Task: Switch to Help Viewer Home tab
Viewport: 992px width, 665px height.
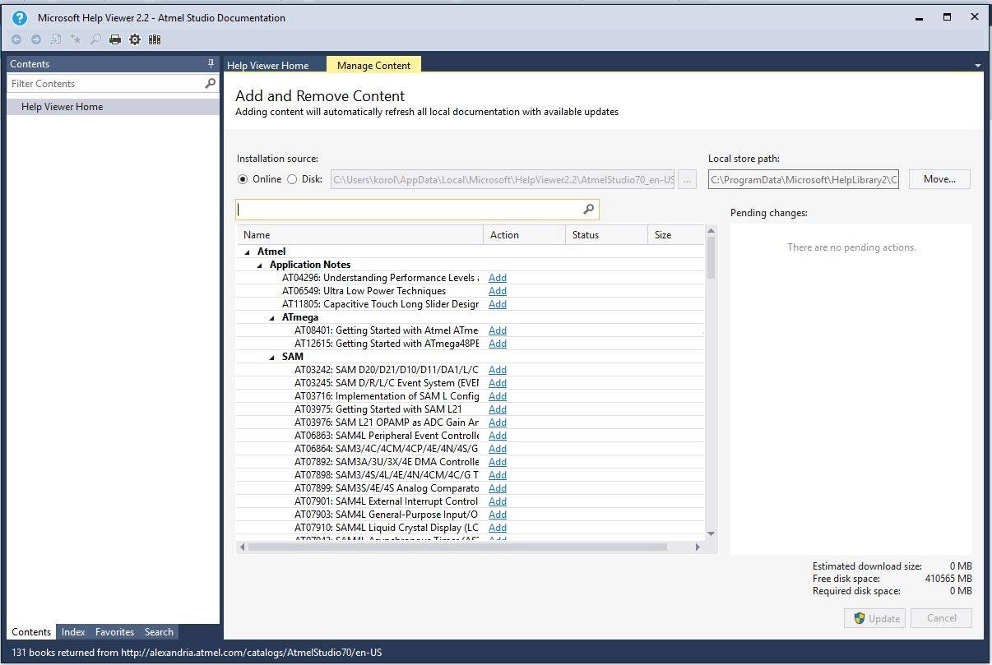Action: [268, 65]
